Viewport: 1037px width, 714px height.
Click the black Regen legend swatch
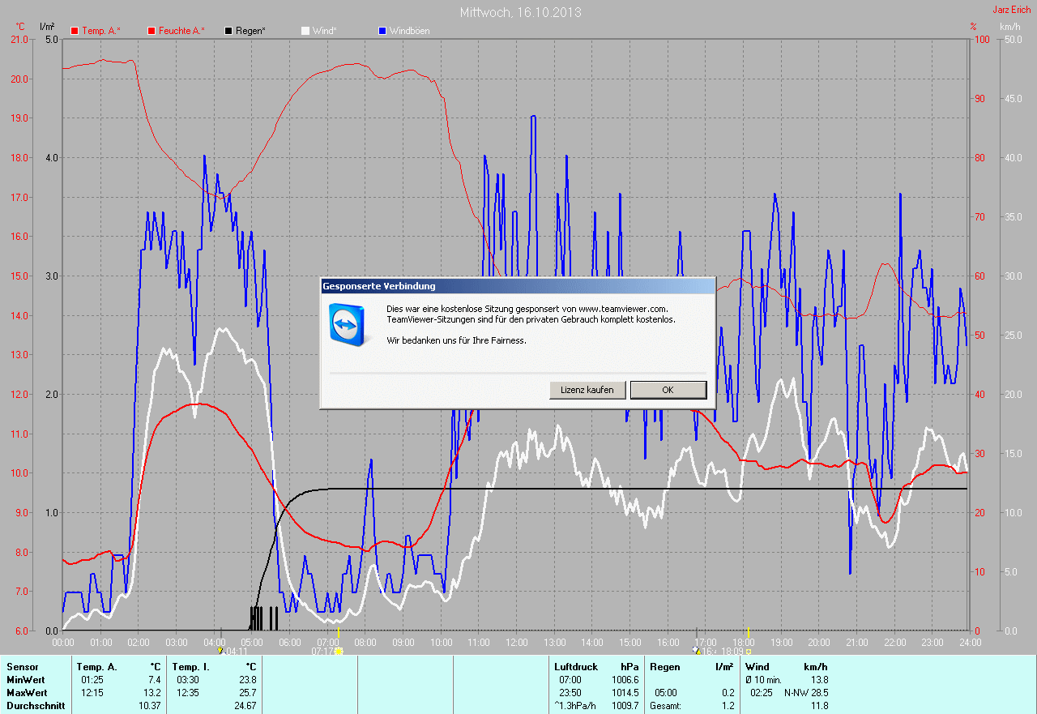[x=229, y=31]
